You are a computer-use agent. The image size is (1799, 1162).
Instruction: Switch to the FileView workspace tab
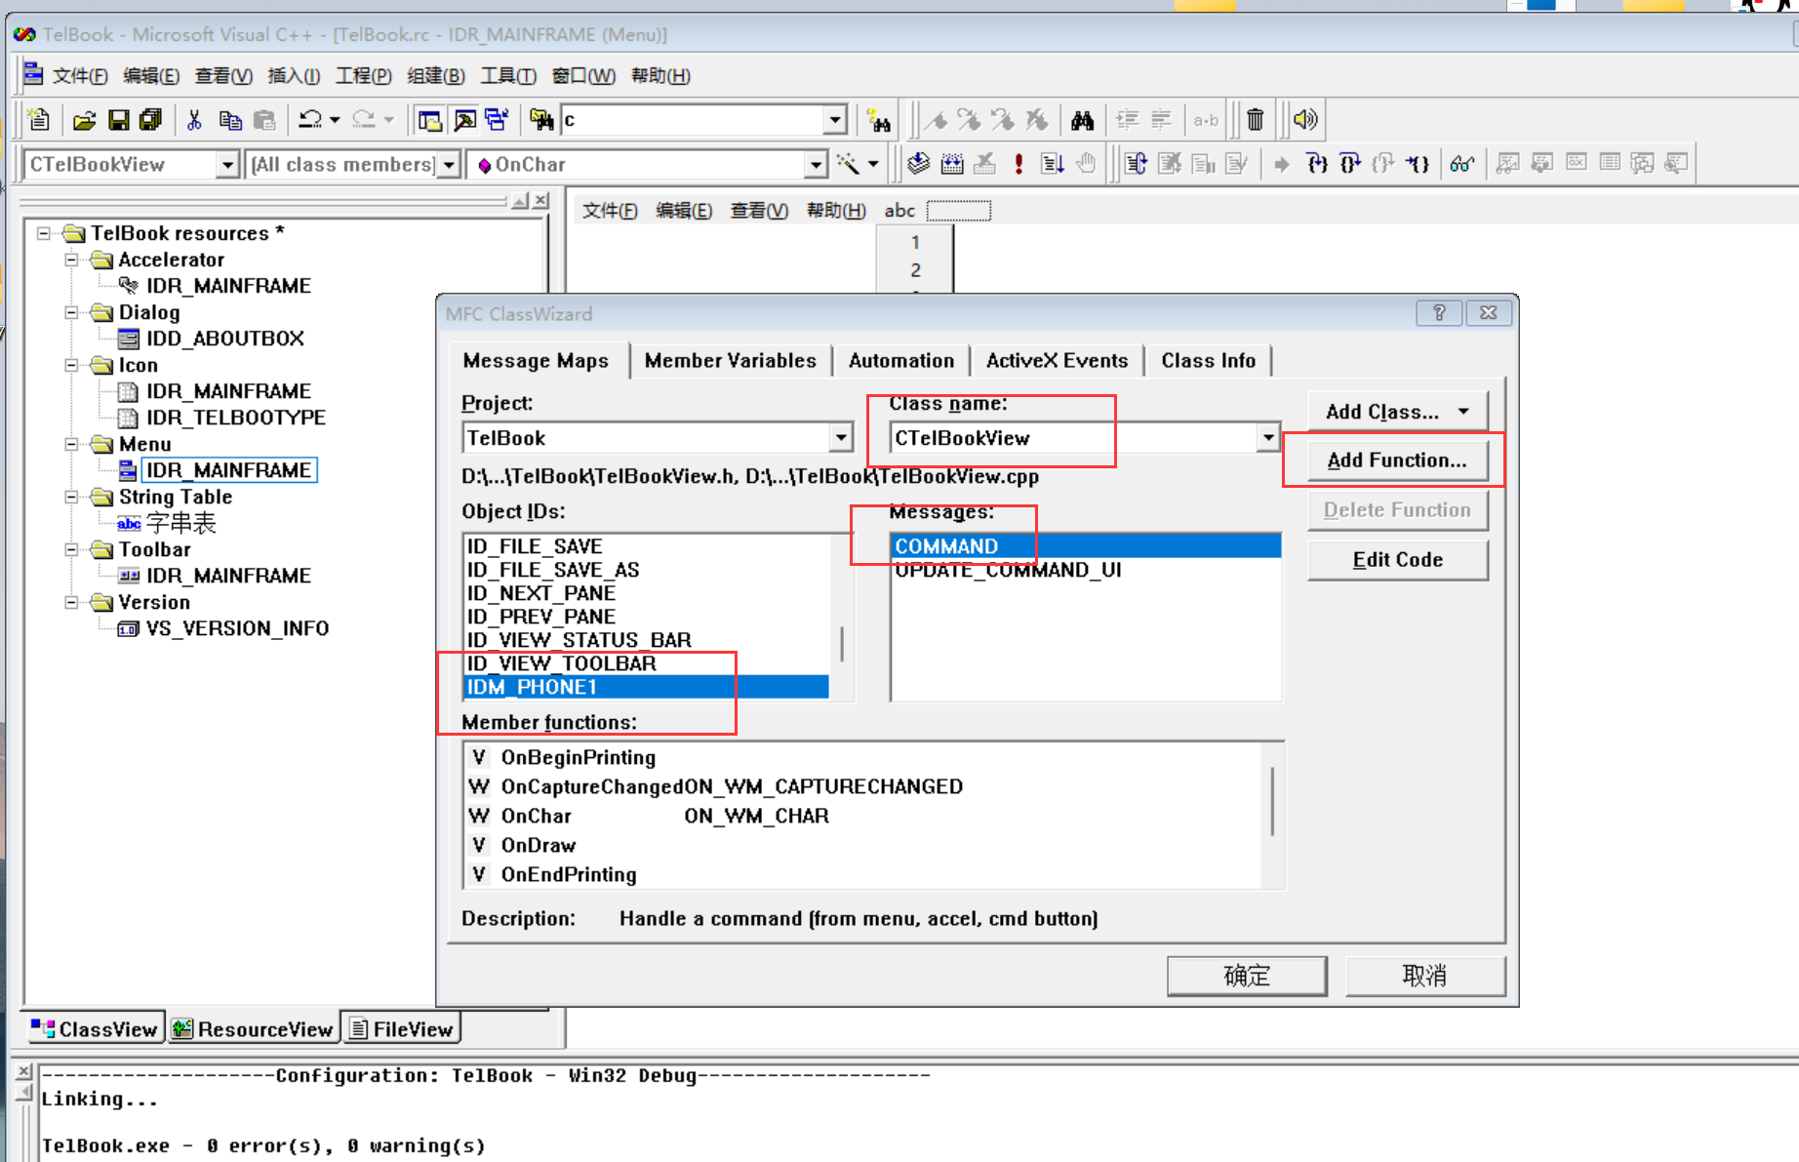[x=401, y=1029]
